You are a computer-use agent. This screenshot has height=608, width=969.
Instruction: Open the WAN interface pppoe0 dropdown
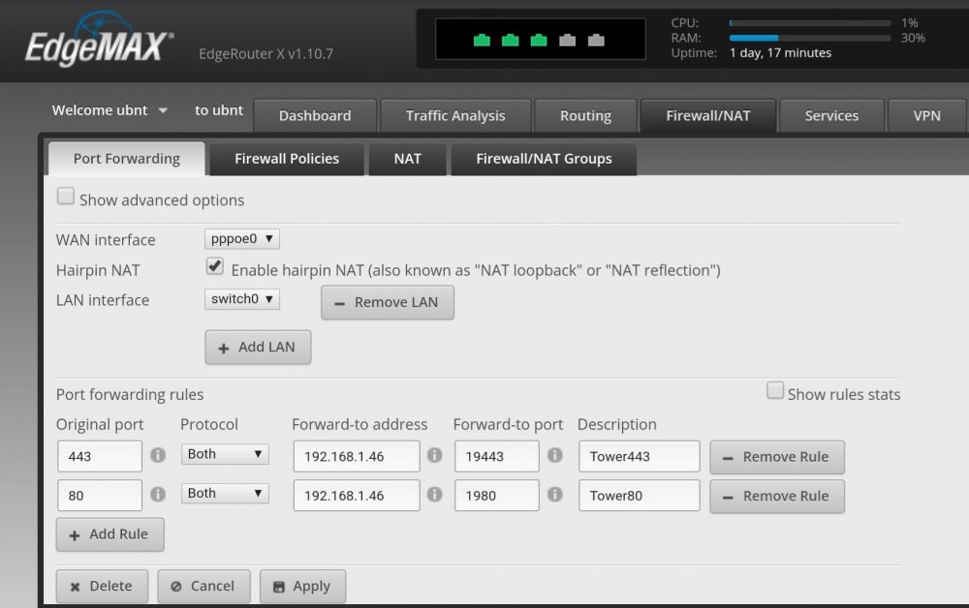coord(241,239)
